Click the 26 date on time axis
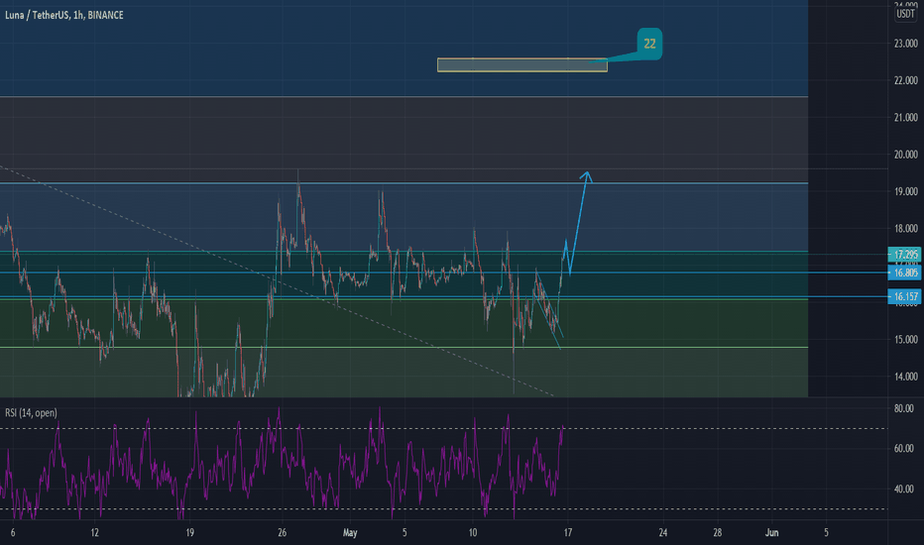924x545 pixels. coord(283,533)
